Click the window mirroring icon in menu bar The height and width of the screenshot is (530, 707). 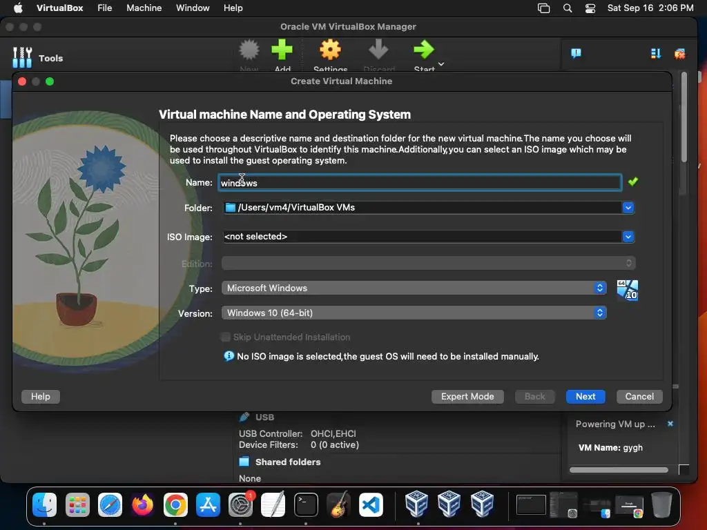coord(544,8)
